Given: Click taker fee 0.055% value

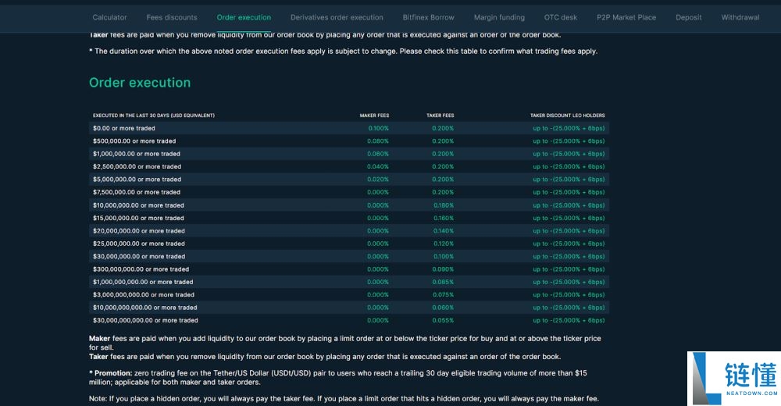Looking at the screenshot, I should tap(444, 320).
